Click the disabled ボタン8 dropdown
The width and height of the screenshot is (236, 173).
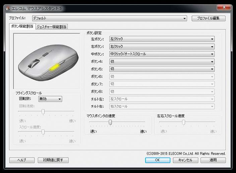[x=162, y=92]
